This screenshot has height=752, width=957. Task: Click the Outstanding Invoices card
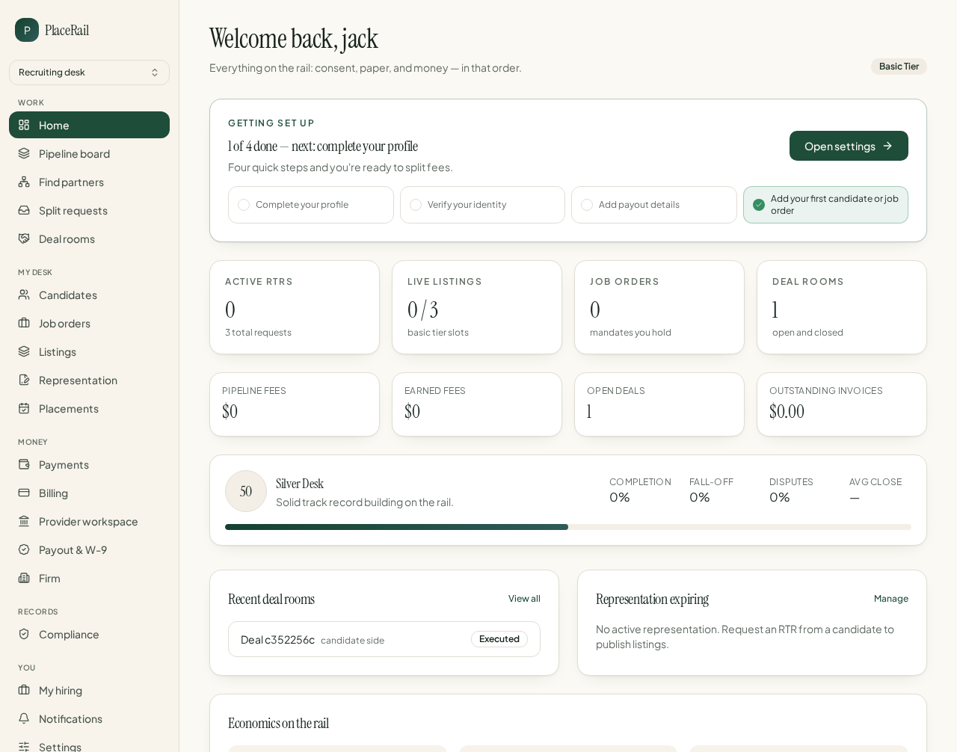coord(842,404)
